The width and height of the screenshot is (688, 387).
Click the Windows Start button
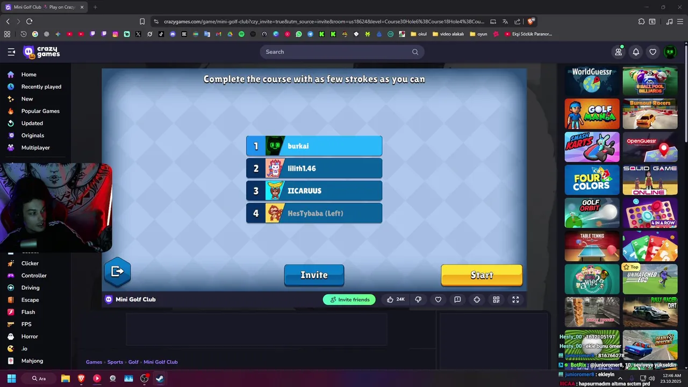11,378
